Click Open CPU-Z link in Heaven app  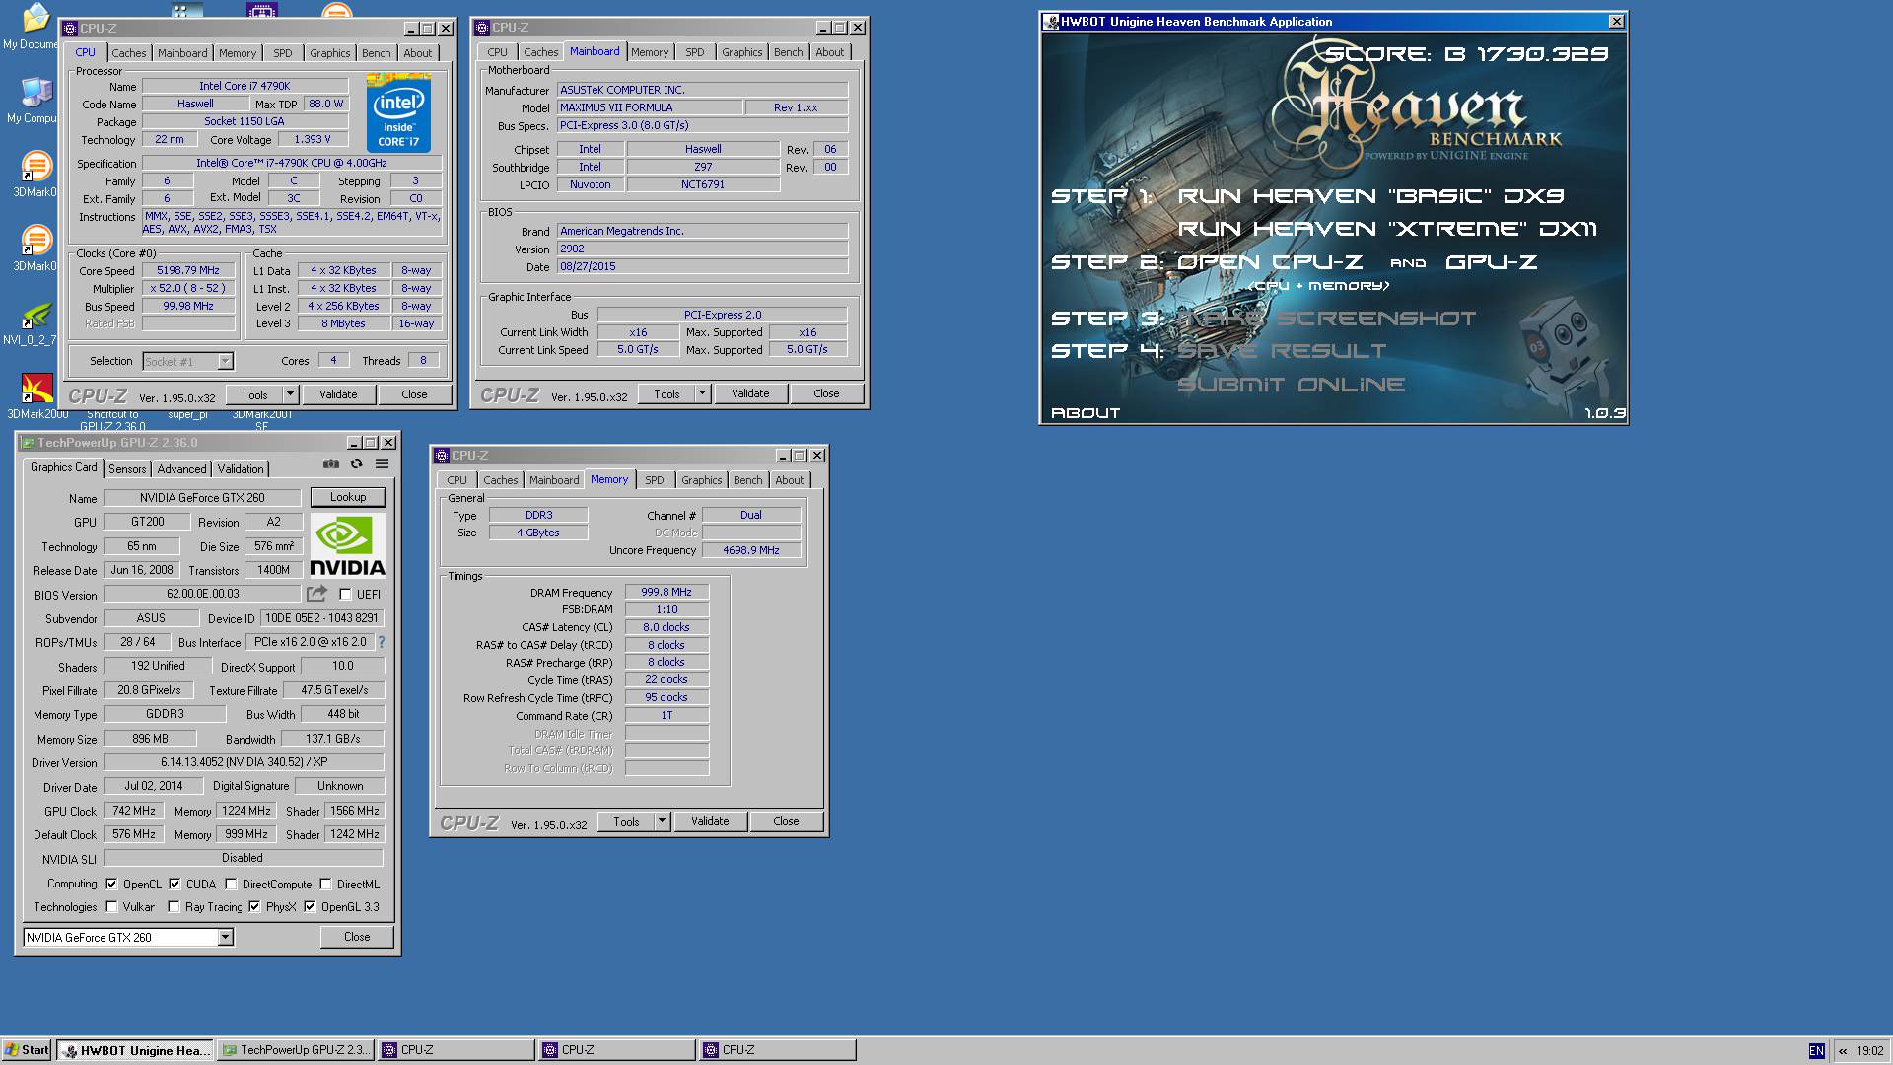click(x=1270, y=262)
